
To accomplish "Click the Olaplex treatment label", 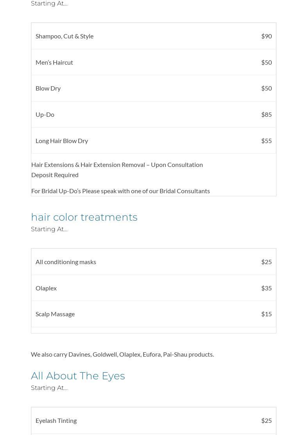I will pyautogui.click(x=46, y=288).
